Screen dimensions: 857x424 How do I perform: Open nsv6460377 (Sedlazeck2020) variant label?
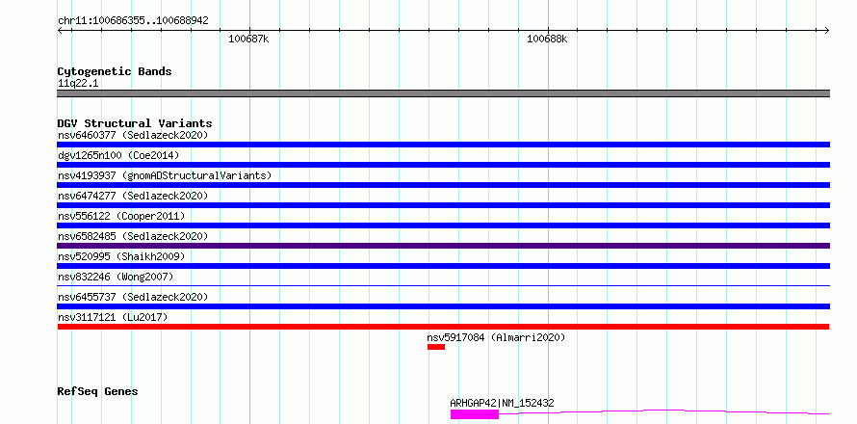[x=133, y=135]
